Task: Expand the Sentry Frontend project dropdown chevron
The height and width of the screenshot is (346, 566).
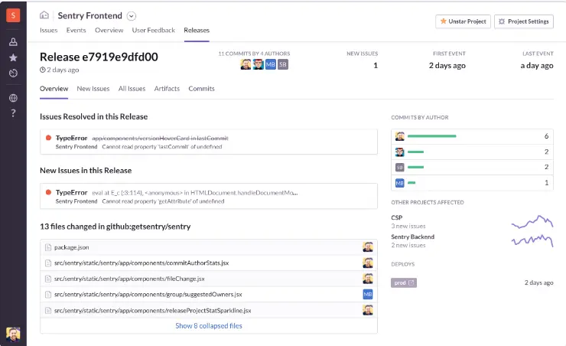Action: (x=132, y=16)
